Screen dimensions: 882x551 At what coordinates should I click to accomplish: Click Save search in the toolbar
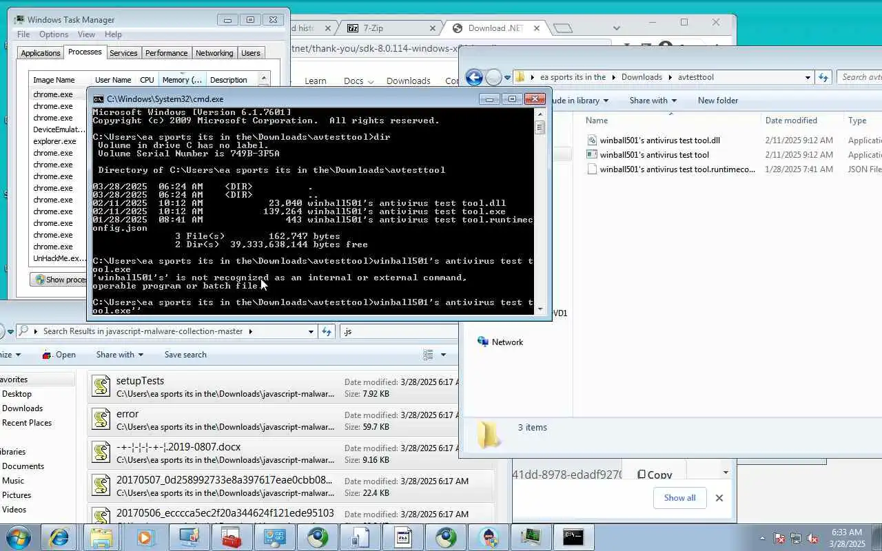tap(185, 355)
